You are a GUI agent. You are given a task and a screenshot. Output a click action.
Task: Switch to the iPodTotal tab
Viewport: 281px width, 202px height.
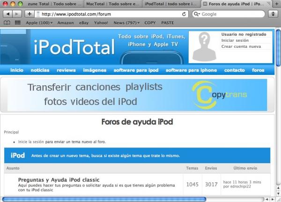click(x=172, y=4)
